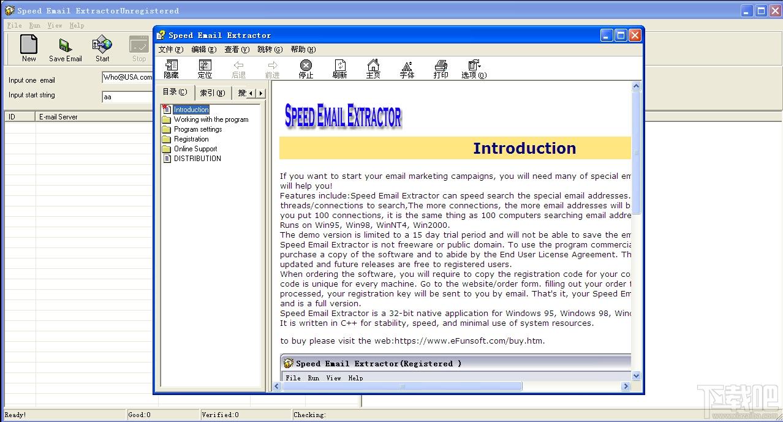Click the Introduction heading banner text
Image resolution: width=783 pixels, height=422 pixels.
524,148
